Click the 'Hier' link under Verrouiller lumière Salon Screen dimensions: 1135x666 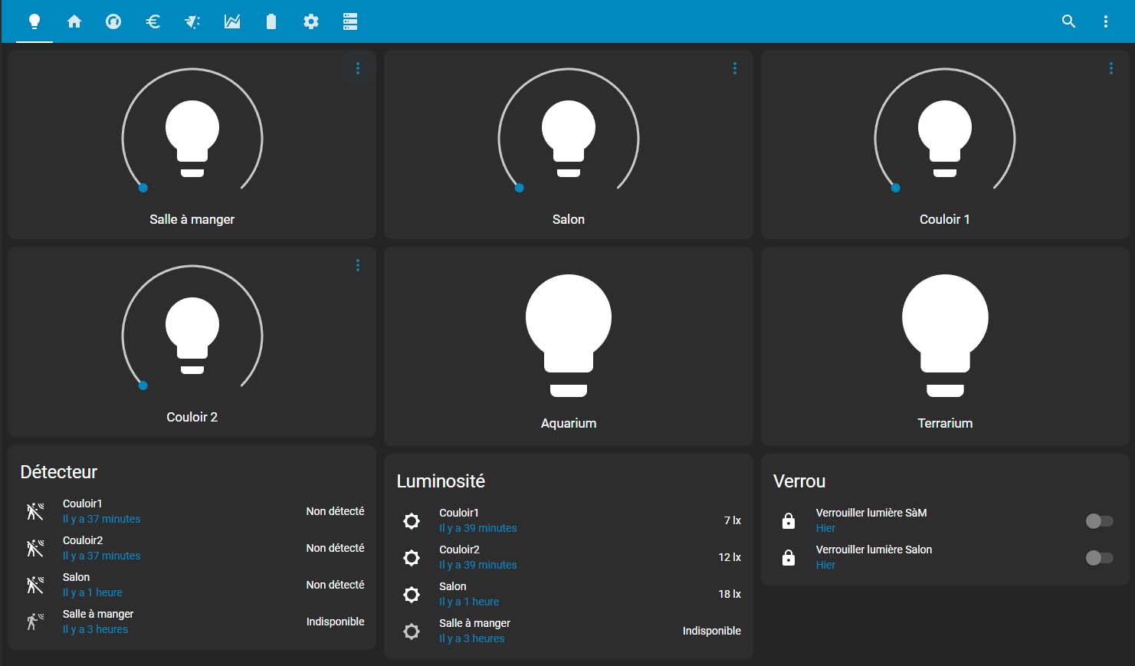click(825, 565)
